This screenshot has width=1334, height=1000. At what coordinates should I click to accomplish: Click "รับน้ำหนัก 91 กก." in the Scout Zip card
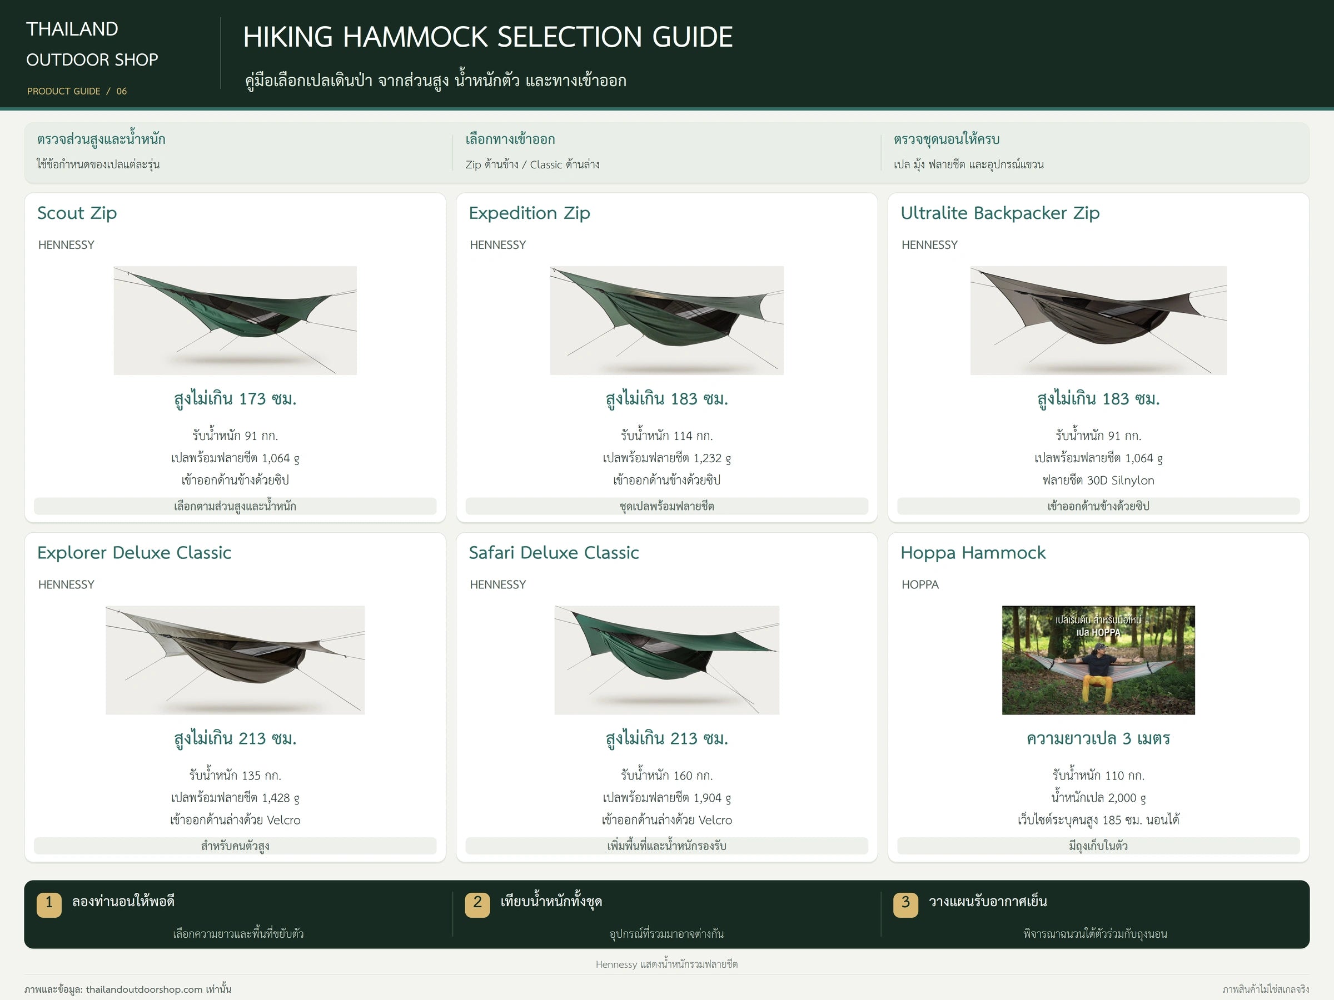[235, 435]
